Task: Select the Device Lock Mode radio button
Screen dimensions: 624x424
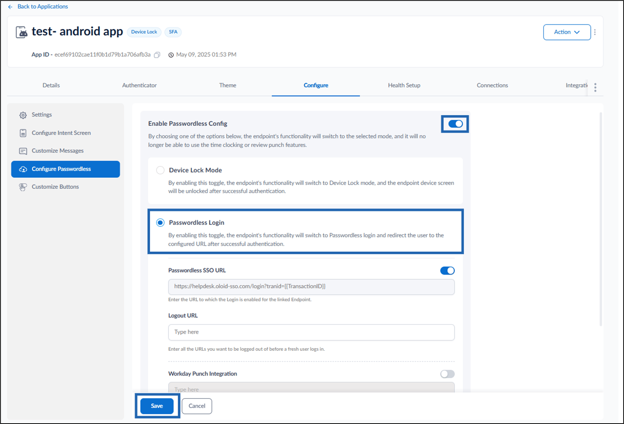Action: (160, 170)
